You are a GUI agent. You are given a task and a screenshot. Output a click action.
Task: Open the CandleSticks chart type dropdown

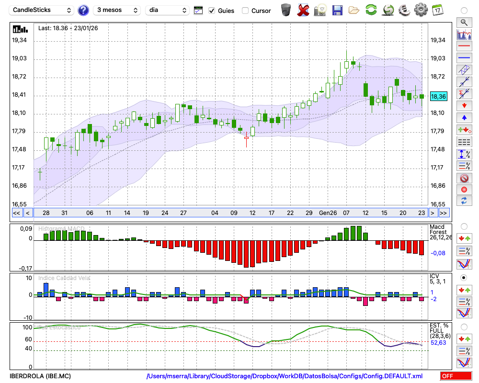coord(42,11)
